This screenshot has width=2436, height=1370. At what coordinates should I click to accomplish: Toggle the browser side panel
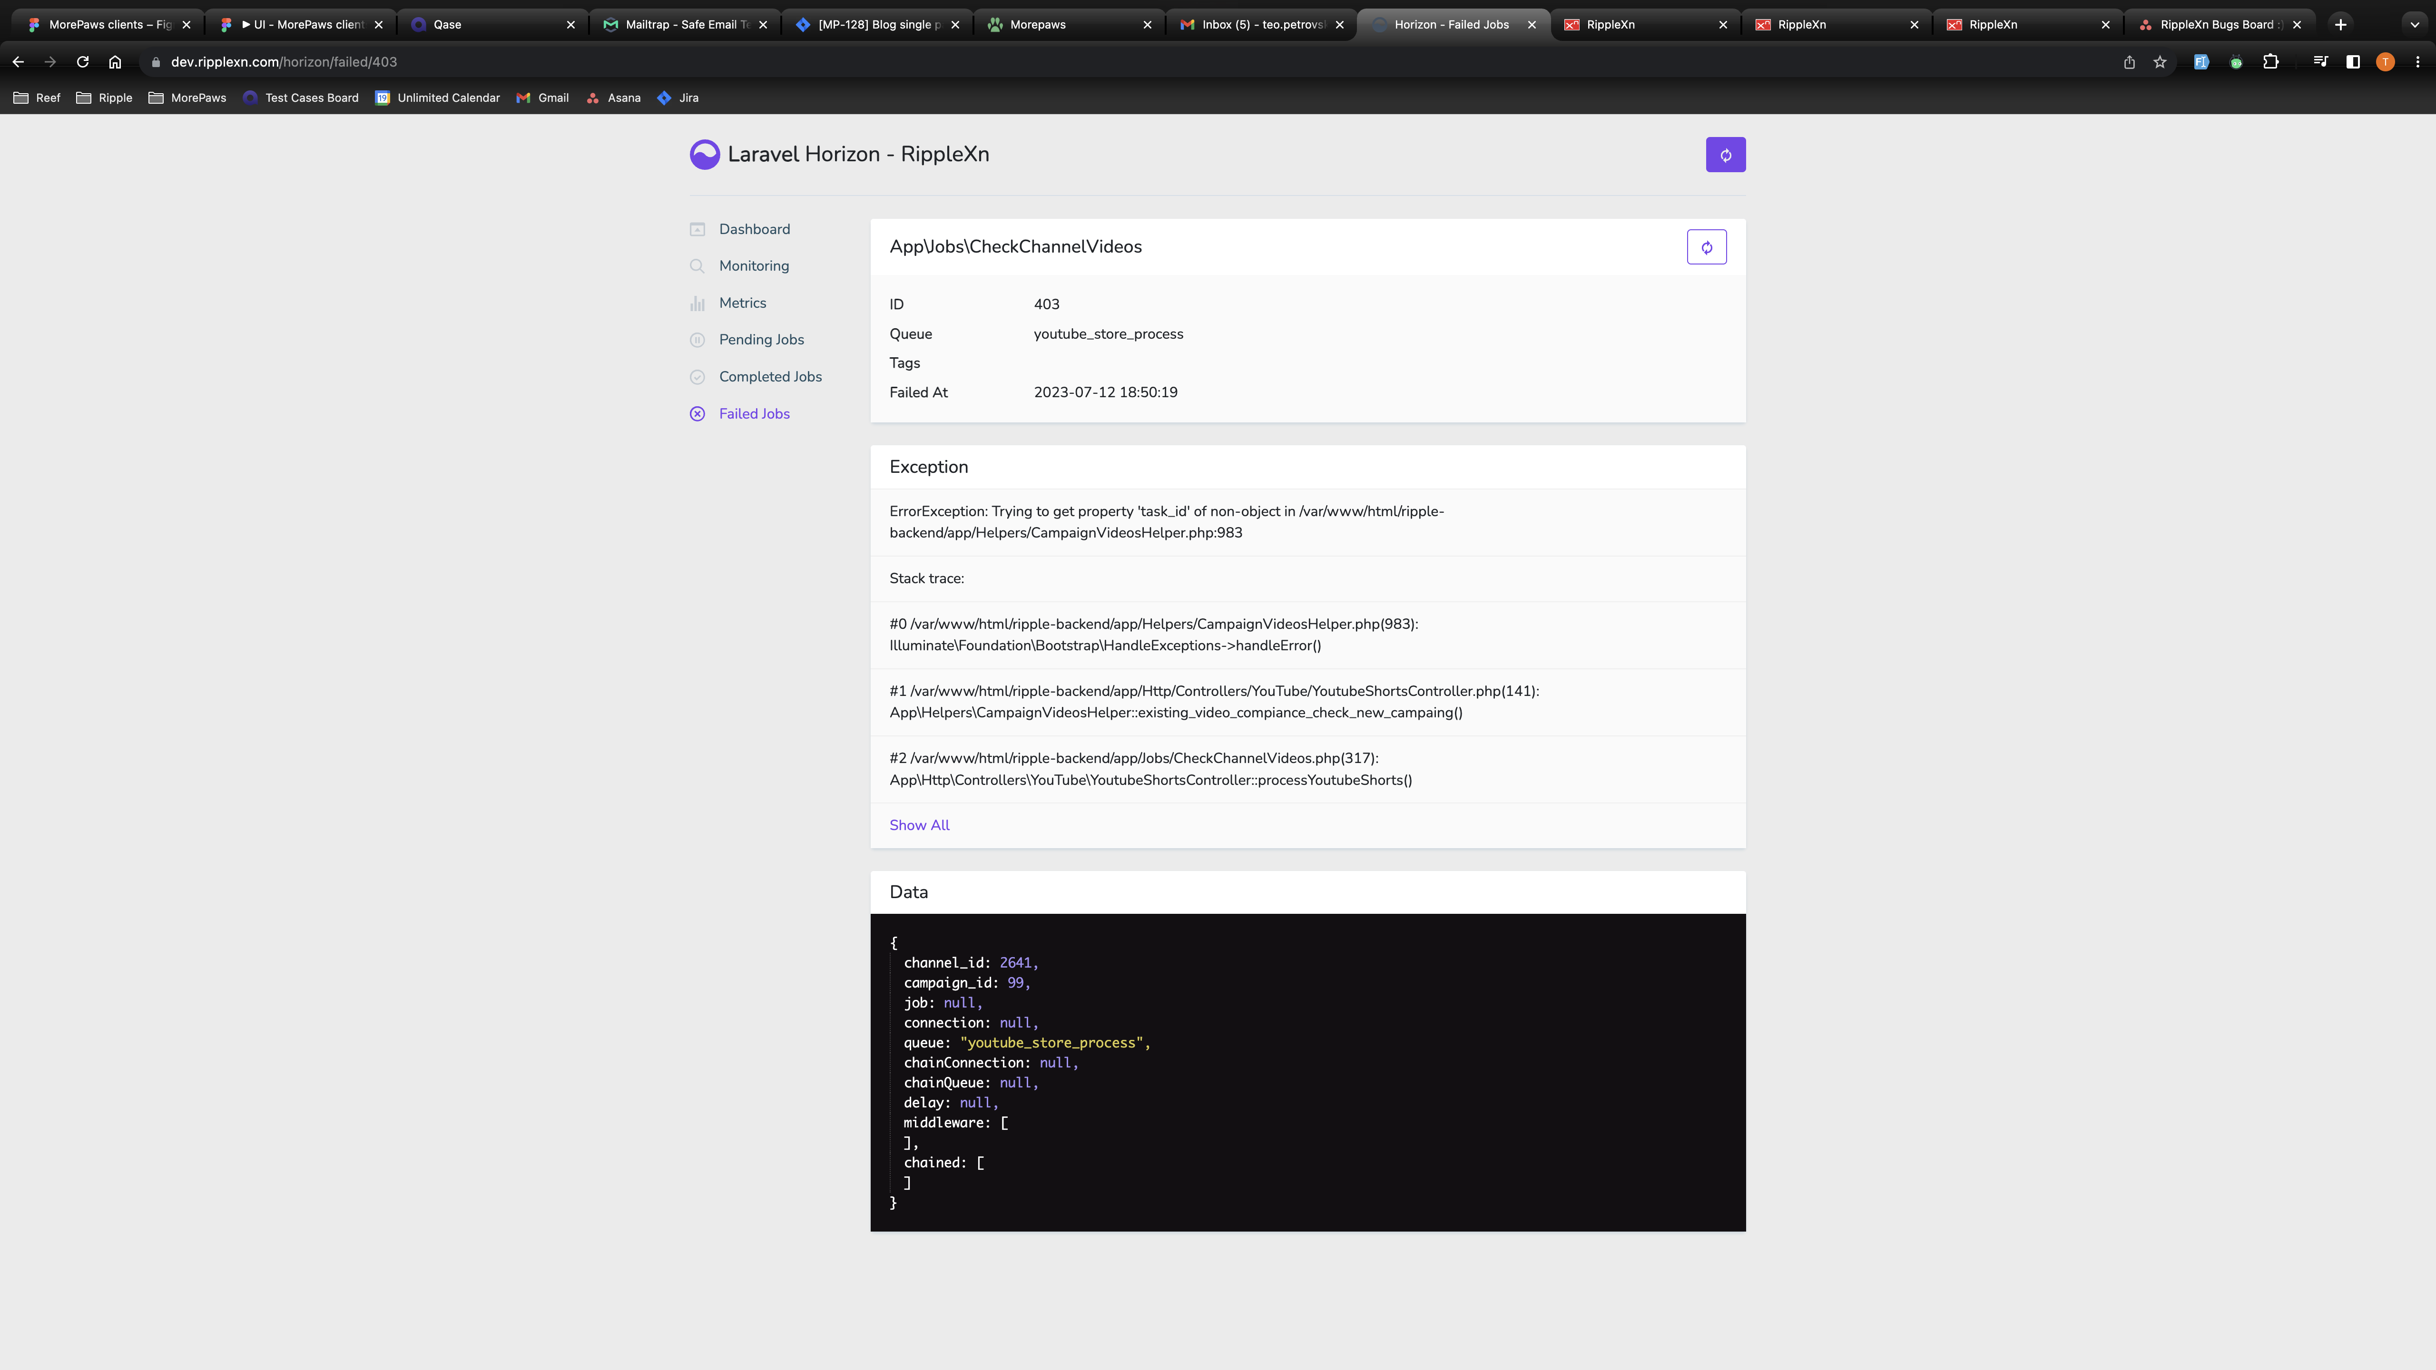(x=2353, y=61)
